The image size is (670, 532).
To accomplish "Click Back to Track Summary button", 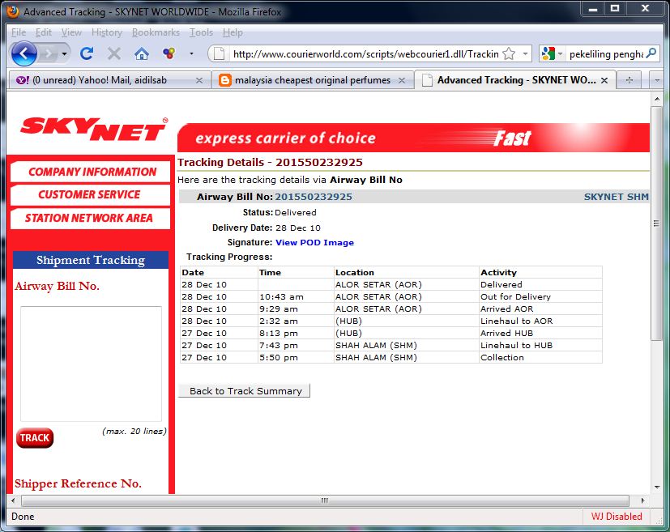I will point(245,390).
